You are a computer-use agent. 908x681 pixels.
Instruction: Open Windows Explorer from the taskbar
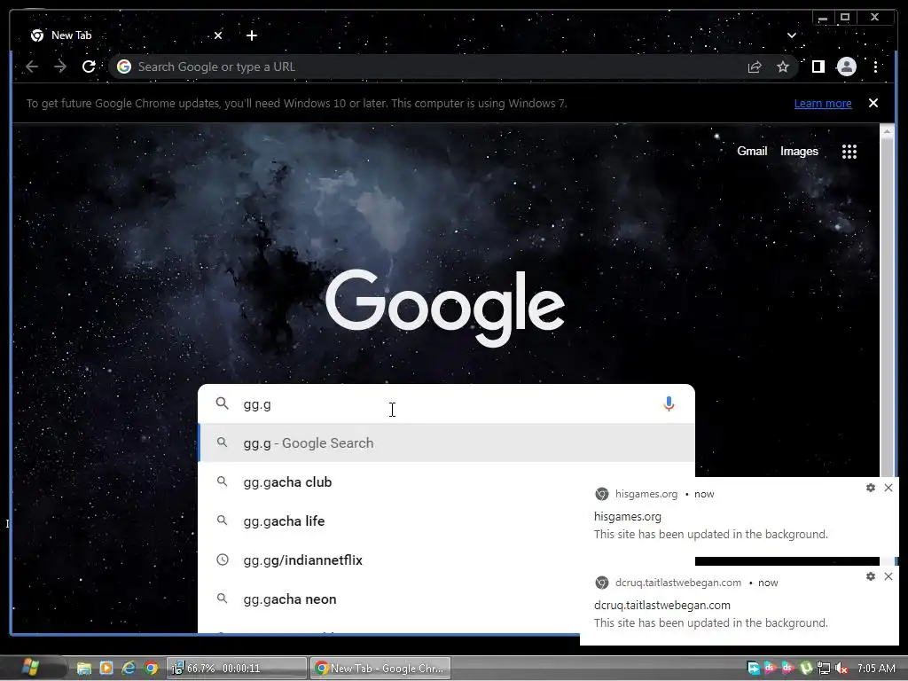point(84,669)
